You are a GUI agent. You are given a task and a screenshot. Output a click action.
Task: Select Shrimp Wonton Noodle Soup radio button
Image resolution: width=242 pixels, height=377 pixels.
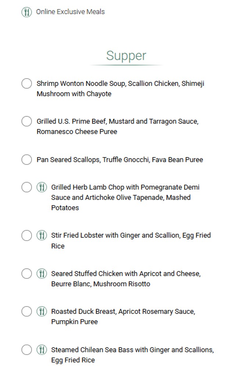pos(26,84)
